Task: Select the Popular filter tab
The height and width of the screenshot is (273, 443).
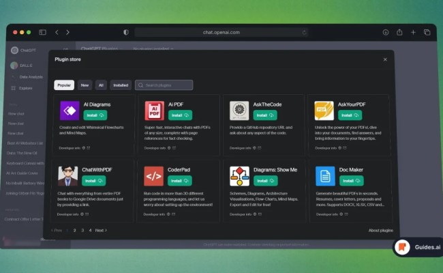Action: tap(64, 85)
